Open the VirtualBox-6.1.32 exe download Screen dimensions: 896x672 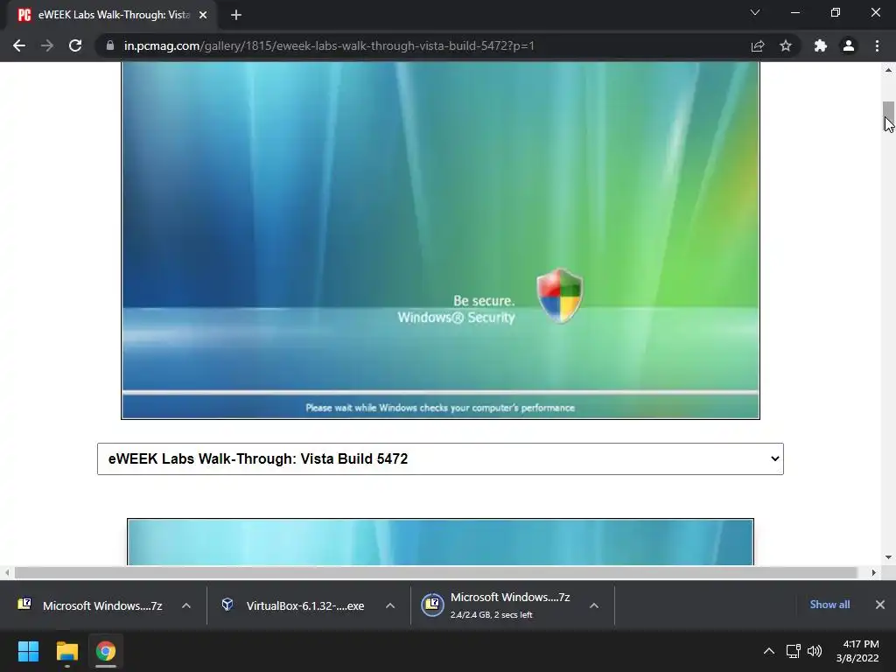tap(293, 605)
